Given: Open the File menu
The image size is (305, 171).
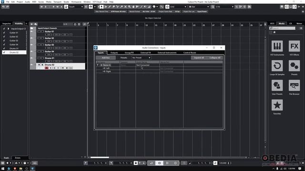Looking at the screenshot, I should (8, 2).
